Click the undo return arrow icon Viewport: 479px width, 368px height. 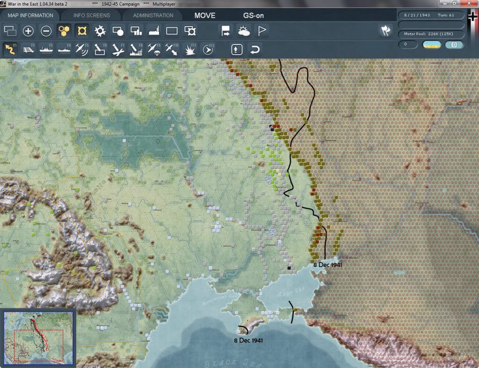point(255,50)
